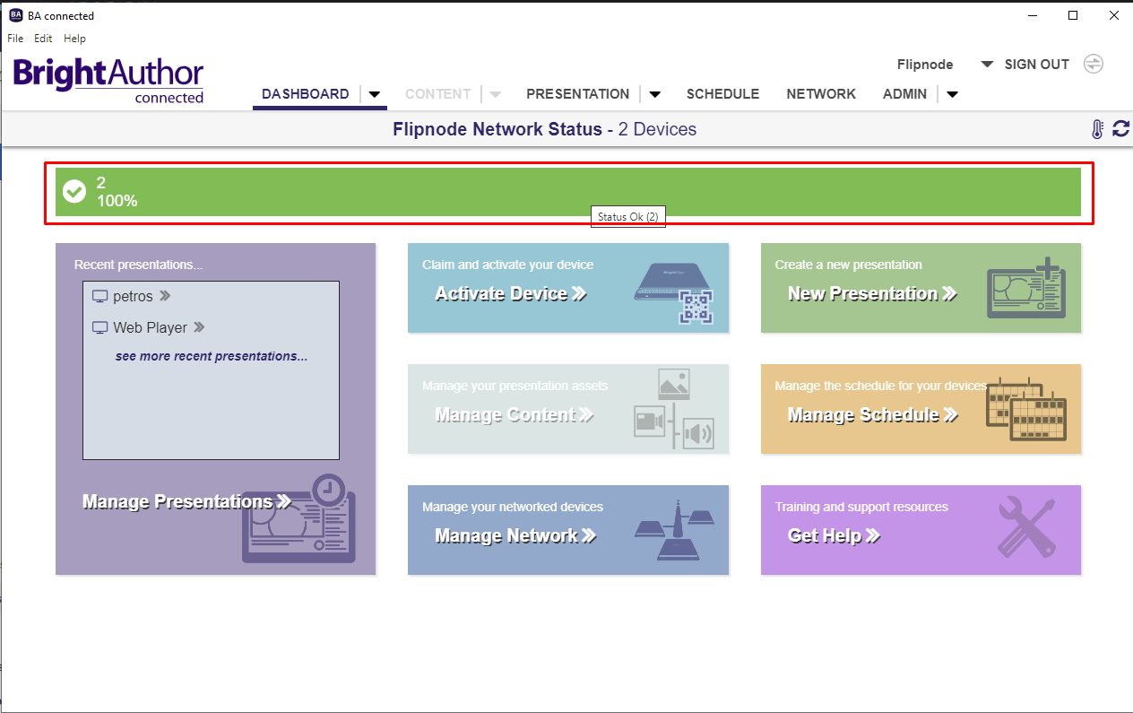Expand the Presentation tab dropdown arrow
This screenshot has height=713, width=1133.
tap(655, 94)
